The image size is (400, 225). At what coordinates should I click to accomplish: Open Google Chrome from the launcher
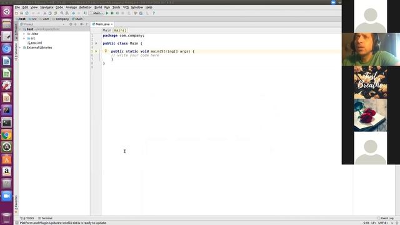coord(7,135)
